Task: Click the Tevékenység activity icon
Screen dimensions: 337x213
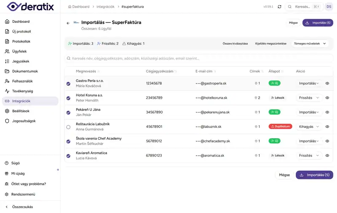Action: click(x=7, y=91)
